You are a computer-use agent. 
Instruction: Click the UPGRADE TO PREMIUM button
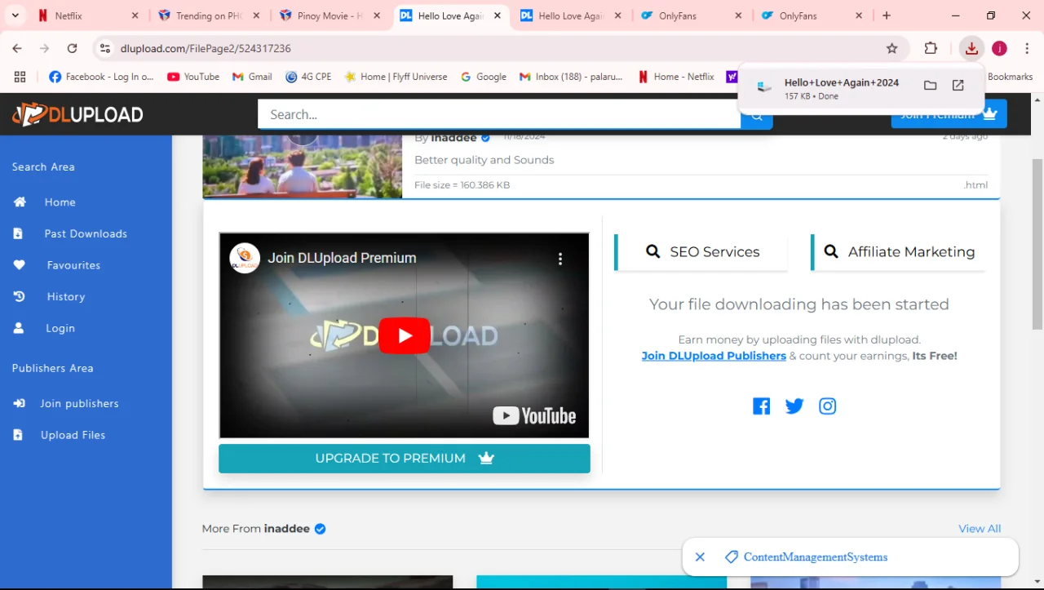[405, 459]
